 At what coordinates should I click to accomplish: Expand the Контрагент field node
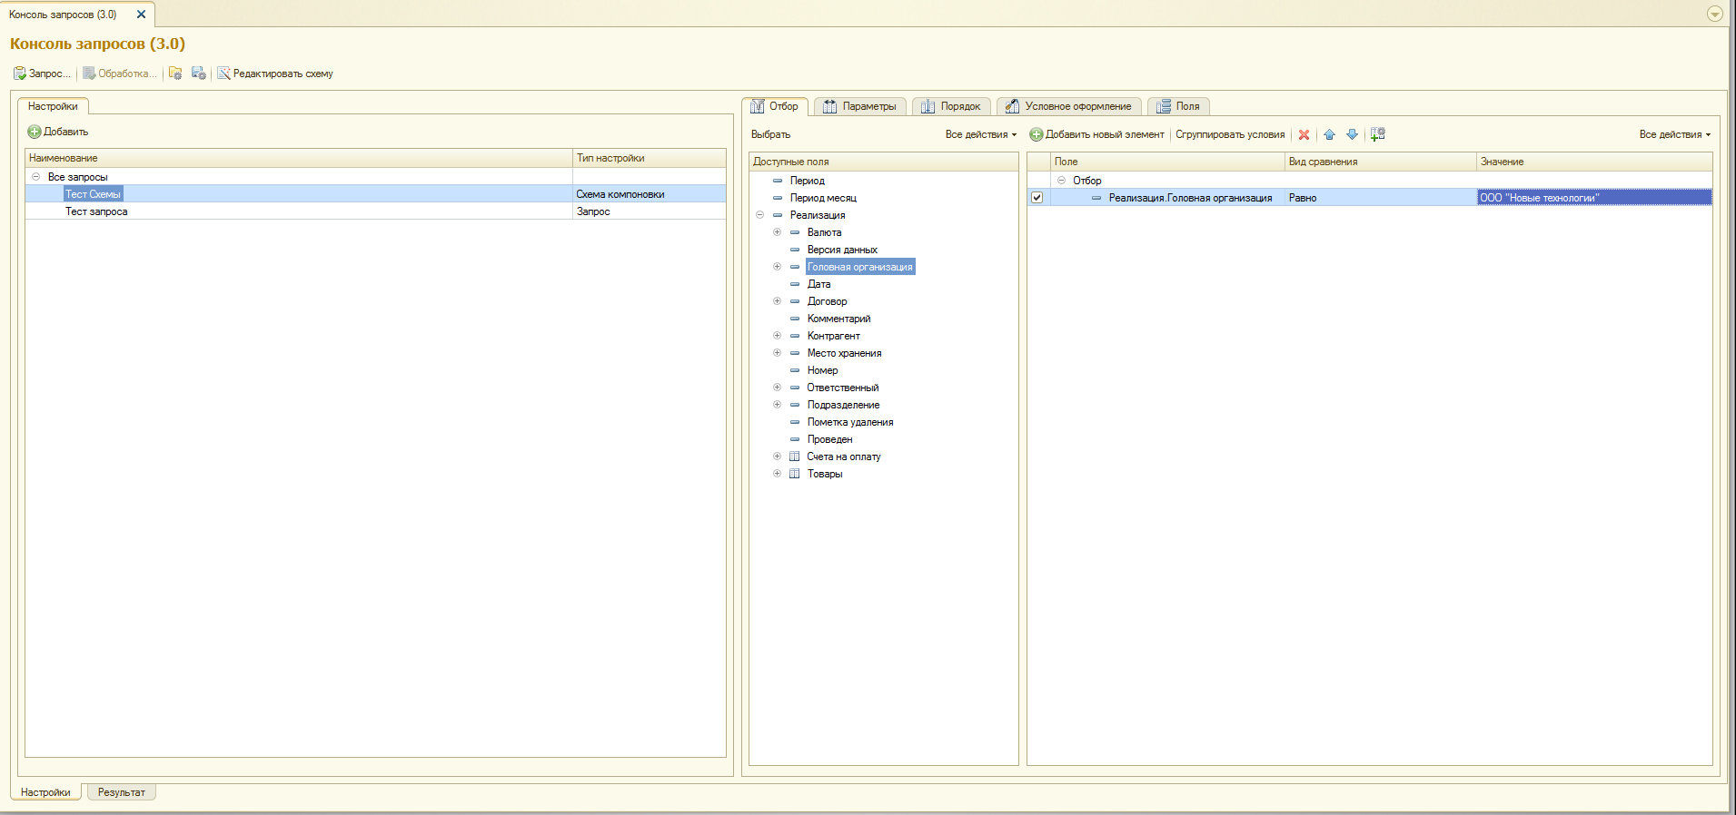[778, 336]
